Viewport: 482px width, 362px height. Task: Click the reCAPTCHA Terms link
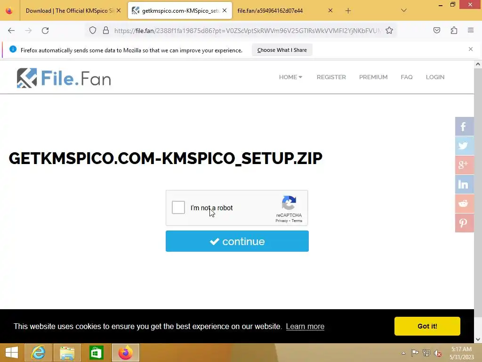[x=297, y=221]
